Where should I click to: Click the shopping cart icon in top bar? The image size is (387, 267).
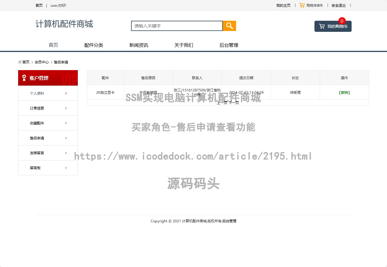point(302,5)
